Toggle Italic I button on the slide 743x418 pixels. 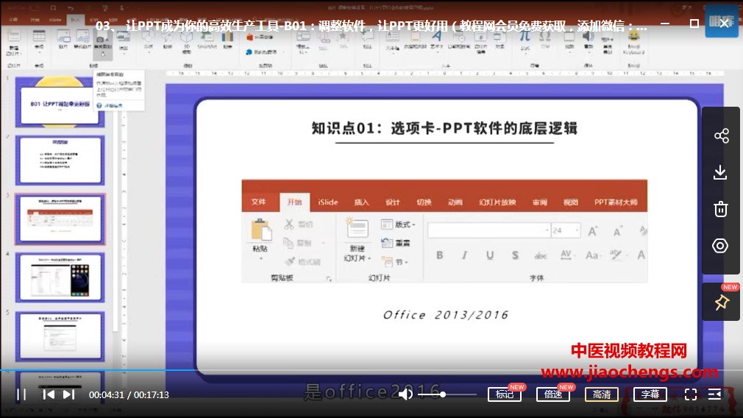464,255
